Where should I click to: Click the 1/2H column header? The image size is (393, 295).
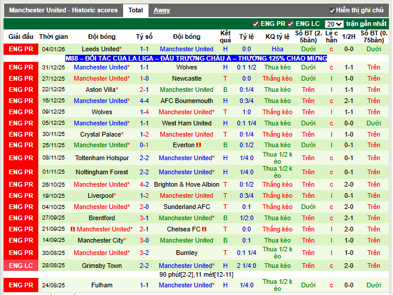click(349, 37)
